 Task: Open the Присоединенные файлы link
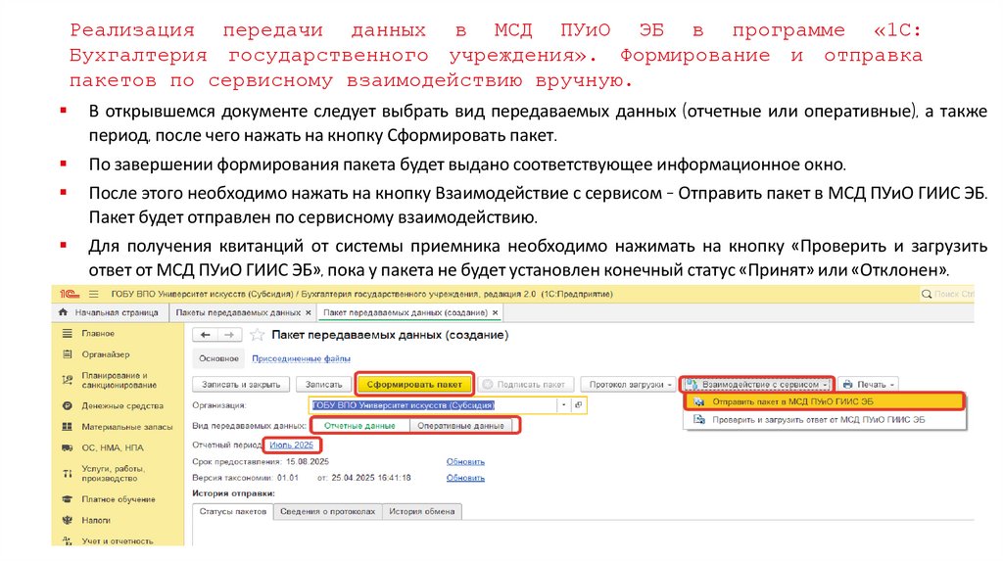(x=301, y=358)
